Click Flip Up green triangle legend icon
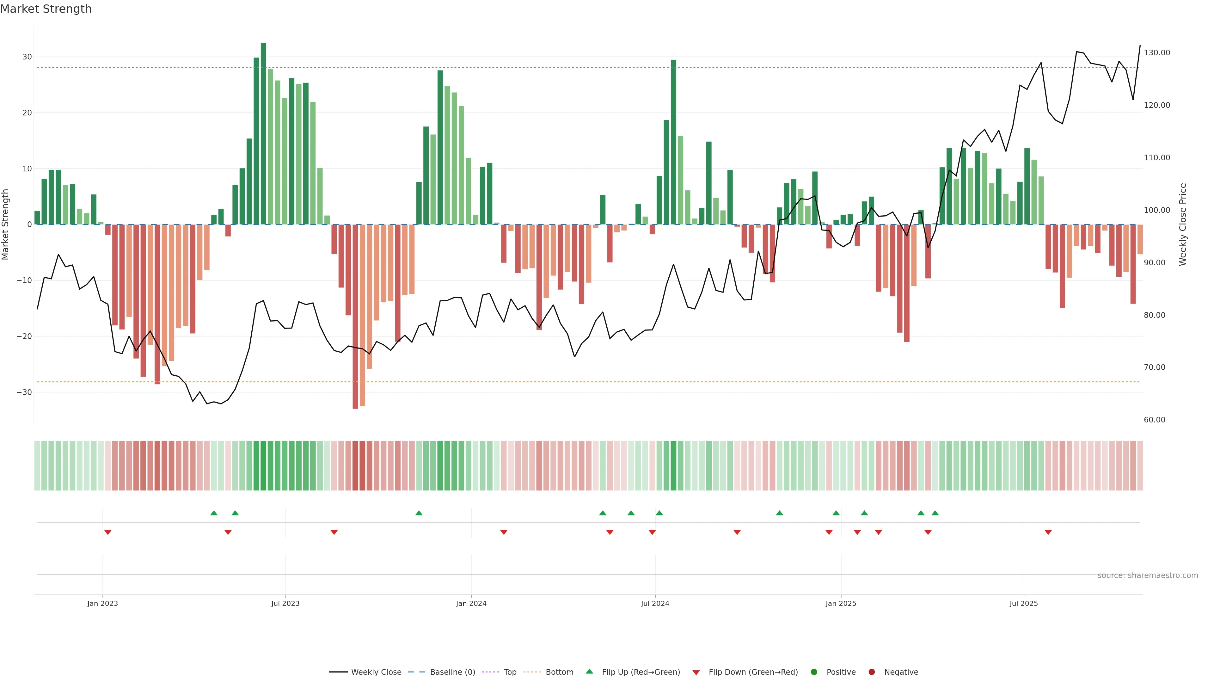 589,671
